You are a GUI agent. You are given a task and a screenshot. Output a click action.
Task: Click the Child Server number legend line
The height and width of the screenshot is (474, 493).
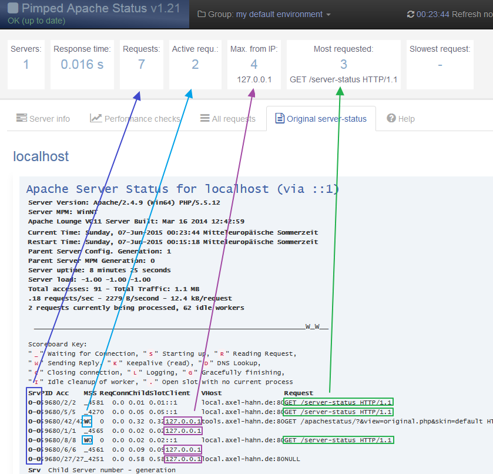102,470
